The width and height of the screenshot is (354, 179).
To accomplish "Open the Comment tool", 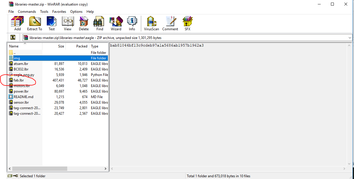I will pos(170,22).
